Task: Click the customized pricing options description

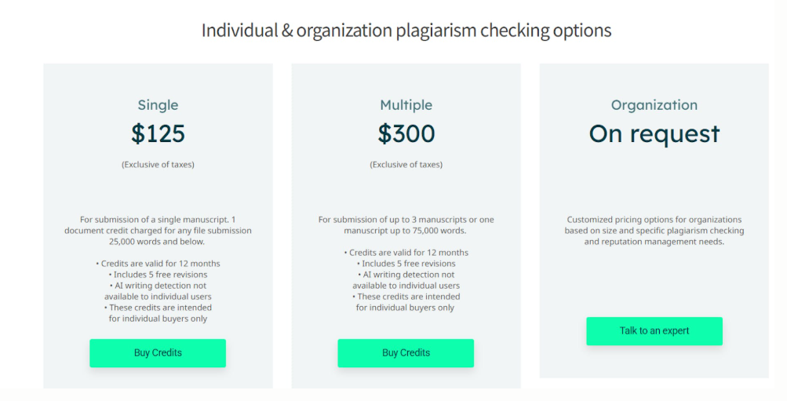Action: (654, 231)
